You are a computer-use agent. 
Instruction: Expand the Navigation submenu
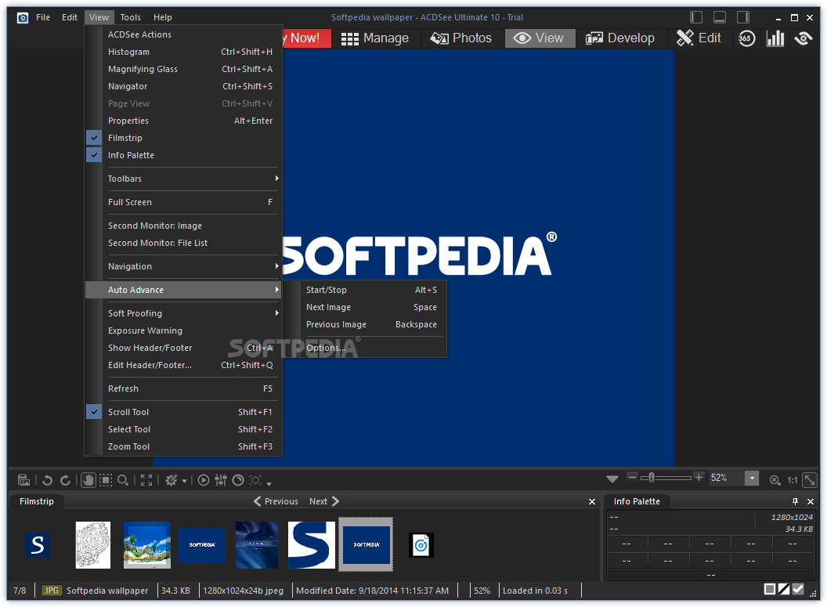(x=182, y=266)
